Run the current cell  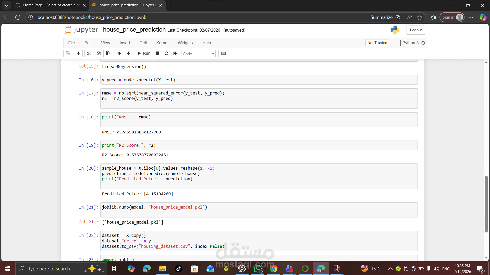coord(144,53)
